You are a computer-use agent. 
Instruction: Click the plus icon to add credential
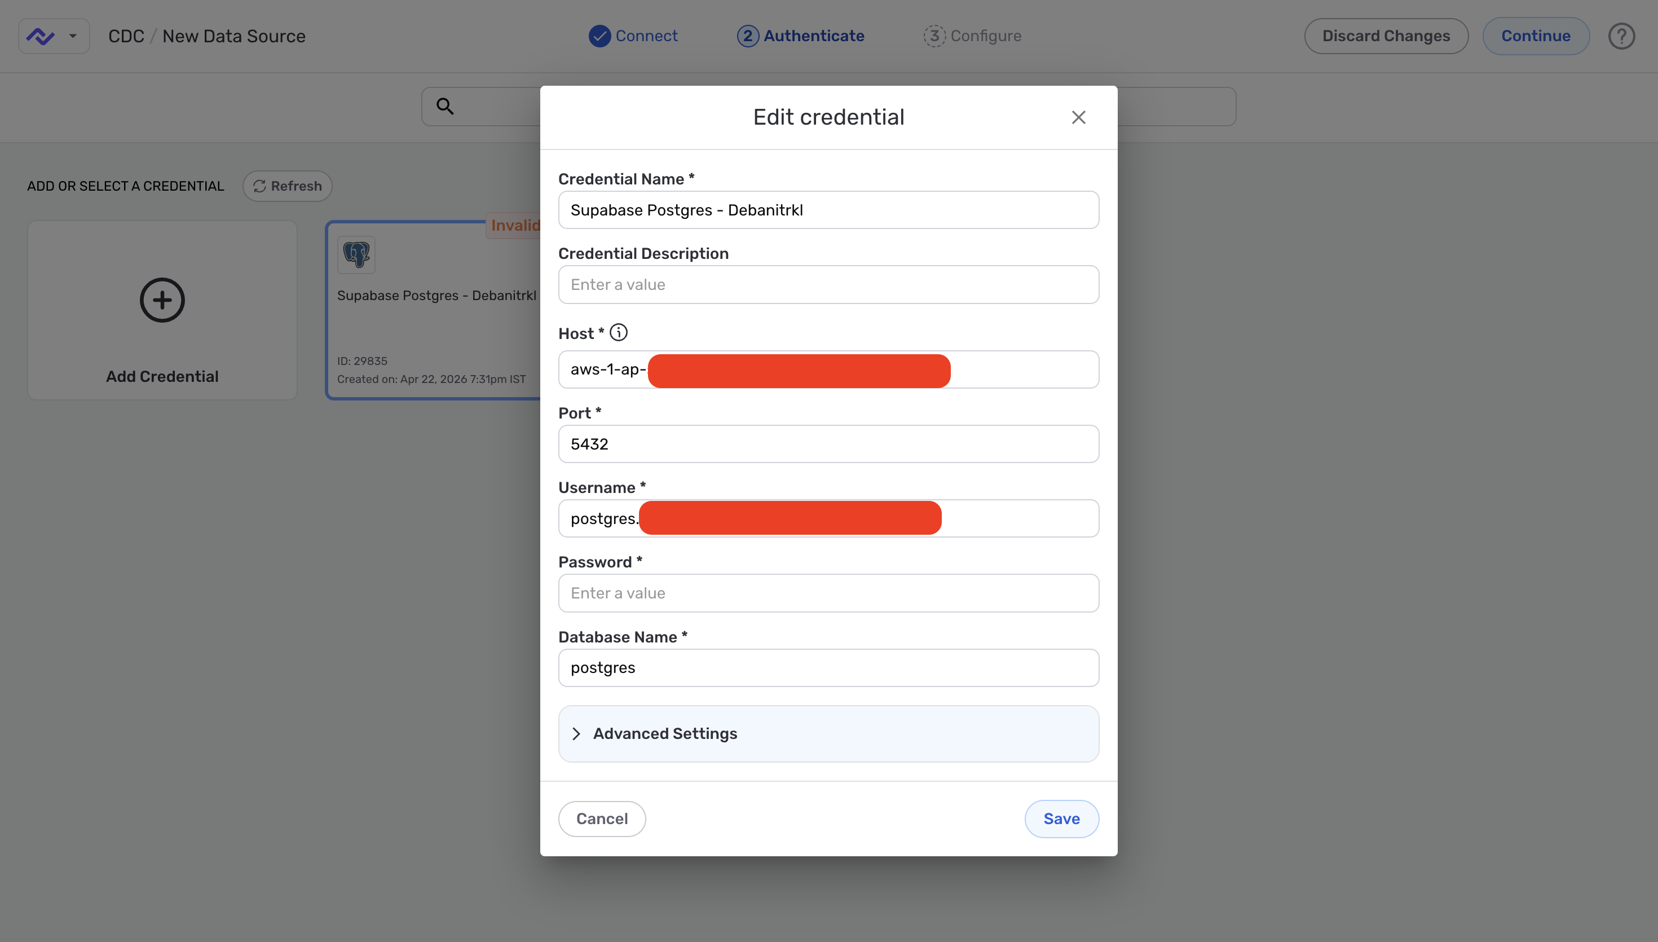162,300
